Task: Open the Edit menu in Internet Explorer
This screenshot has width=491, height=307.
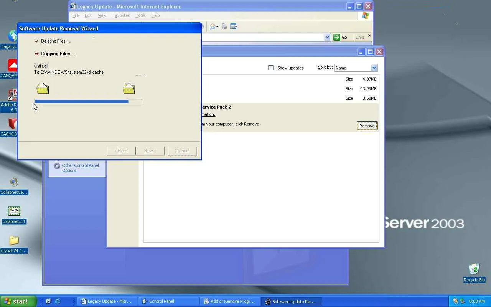Action: click(88, 15)
